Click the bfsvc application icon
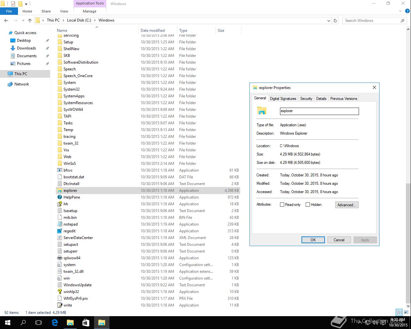 click(x=59, y=170)
